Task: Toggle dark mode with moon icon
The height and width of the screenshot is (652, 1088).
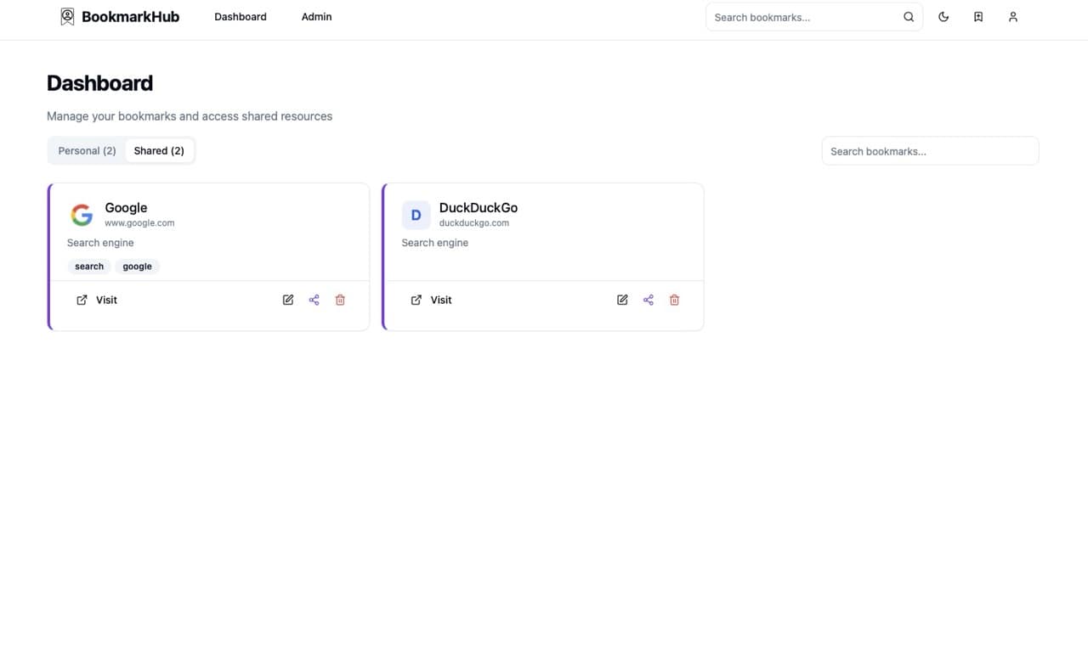Action: (x=943, y=17)
